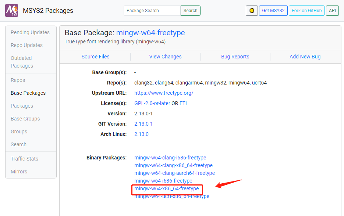Open Base Groups in sidebar
Image resolution: width=344 pixels, height=216 pixels.
tap(25, 119)
